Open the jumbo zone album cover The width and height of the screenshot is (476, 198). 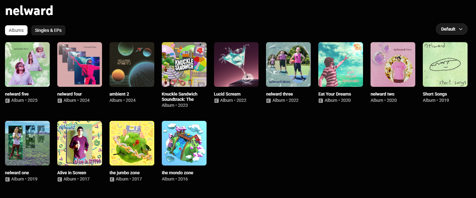tap(132, 143)
